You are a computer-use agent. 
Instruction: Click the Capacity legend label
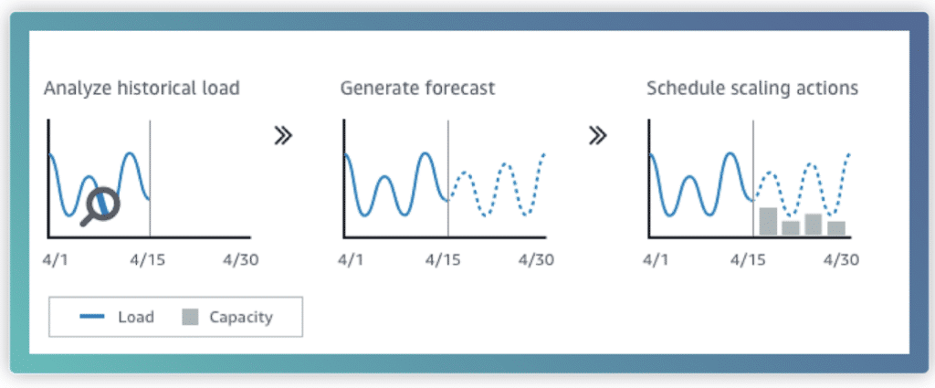[241, 318]
